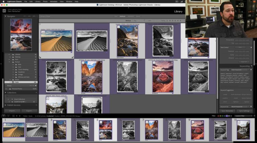Screen dimensions: 257x143
Task: Open the second window display button
Action: [8, 116]
